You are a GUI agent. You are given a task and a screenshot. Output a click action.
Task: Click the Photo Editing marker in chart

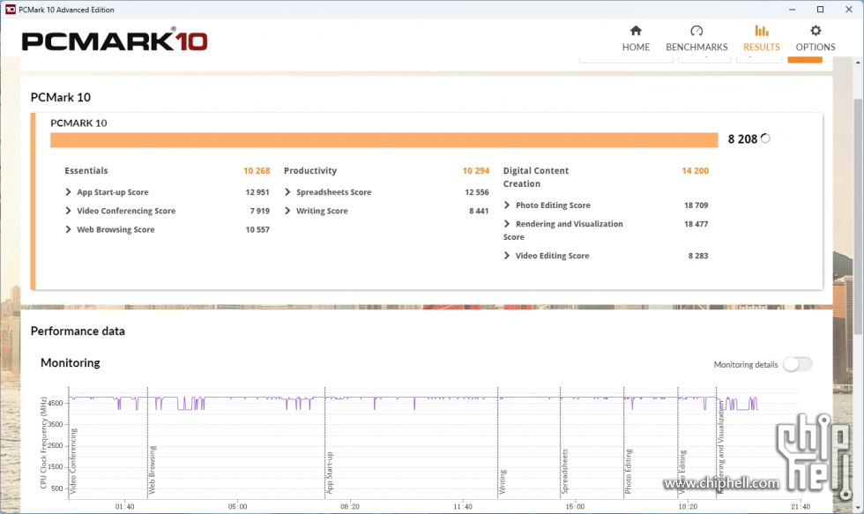coord(628,472)
